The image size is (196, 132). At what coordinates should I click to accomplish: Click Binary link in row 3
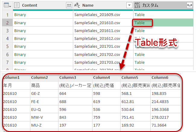tap(20, 31)
